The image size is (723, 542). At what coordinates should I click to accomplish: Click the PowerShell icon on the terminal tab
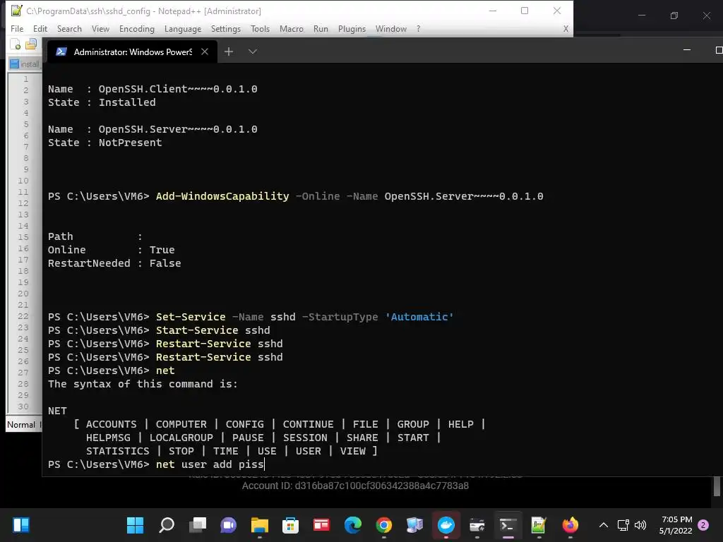[61, 52]
